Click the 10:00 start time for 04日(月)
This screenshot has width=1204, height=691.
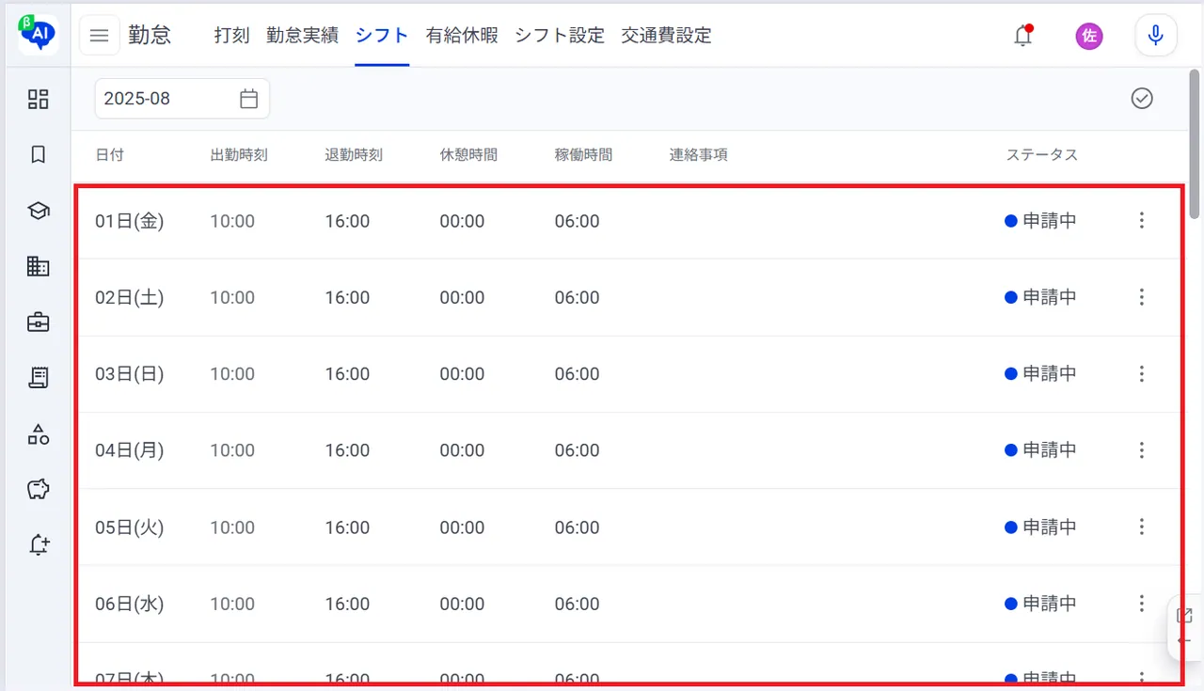point(232,450)
